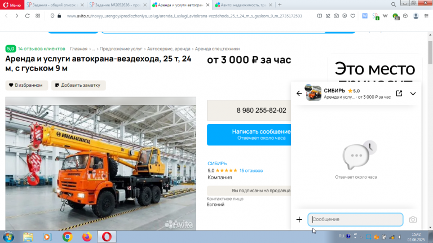The height and width of the screenshot is (243, 433).
Task: Select the Avito URL in address bar
Action: pyautogui.click(x=184, y=16)
